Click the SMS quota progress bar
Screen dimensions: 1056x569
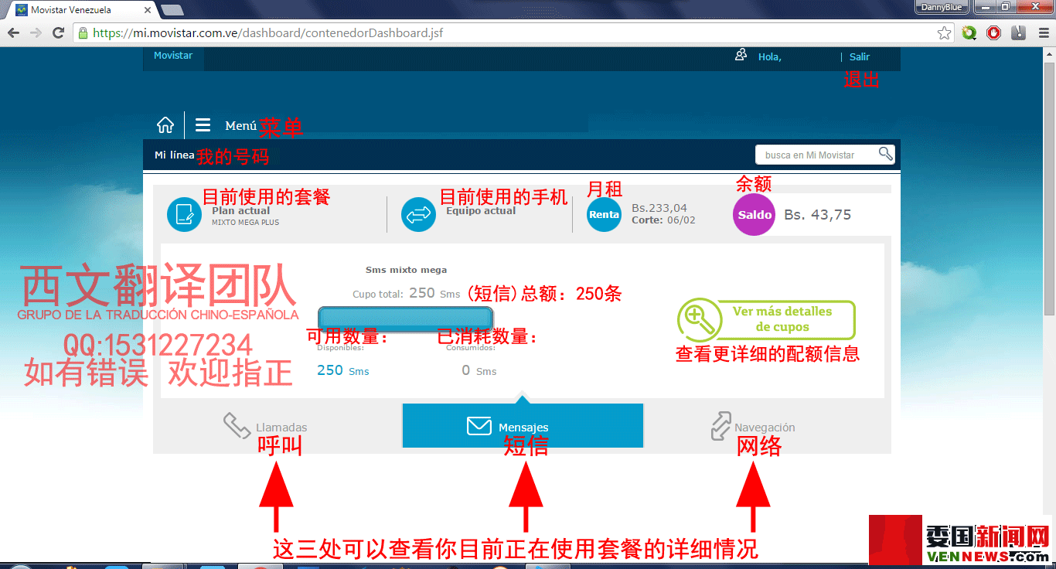406,319
